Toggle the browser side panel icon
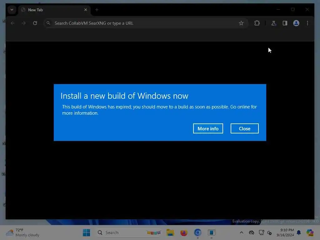This screenshot has width=320, height=240. [285, 23]
